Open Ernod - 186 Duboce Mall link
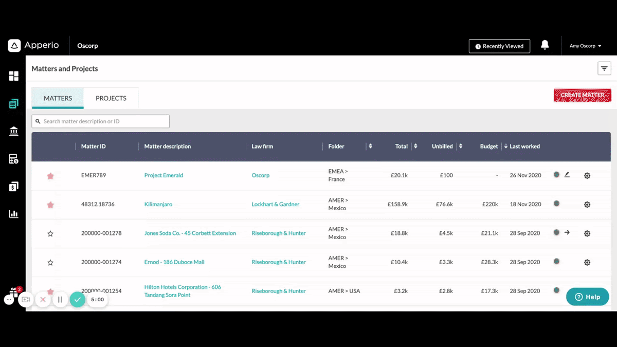The height and width of the screenshot is (347, 617). [x=174, y=262]
